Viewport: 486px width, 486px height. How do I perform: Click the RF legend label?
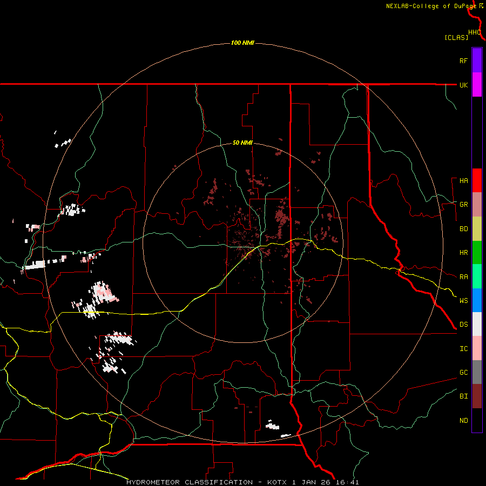pyautogui.click(x=464, y=60)
